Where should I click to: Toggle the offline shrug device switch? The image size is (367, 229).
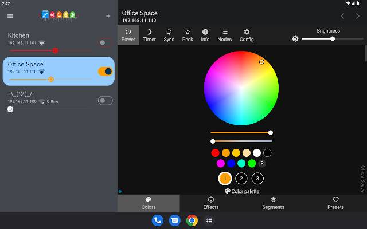click(x=106, y=101)
